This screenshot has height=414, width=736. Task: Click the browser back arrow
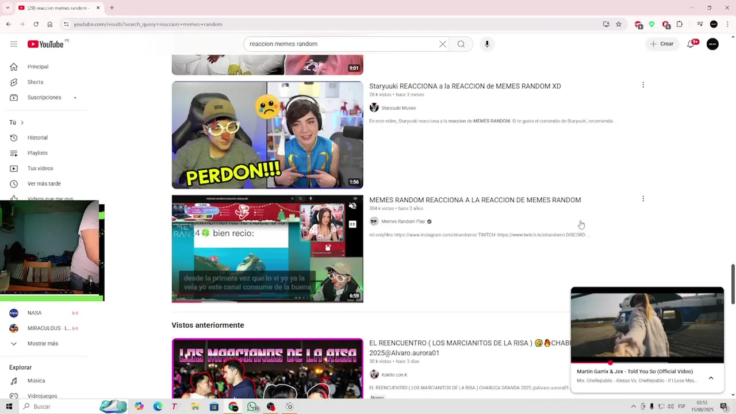8,24
